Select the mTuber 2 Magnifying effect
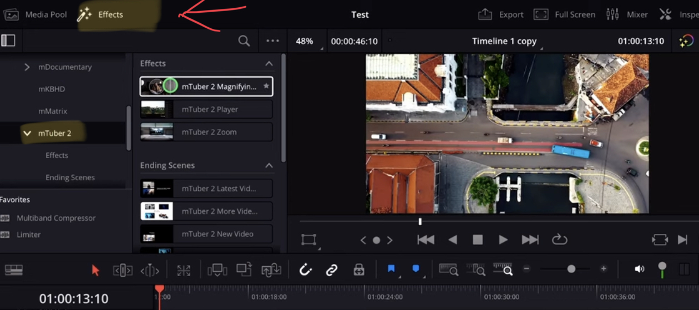Viewport: 699px width, 310px height. tap(206, 87)
